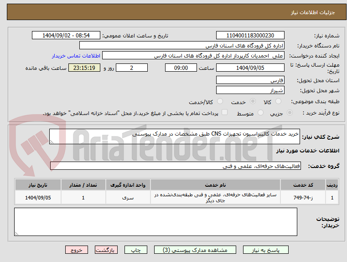Click the service group field
This screenshot has height=262, width=347.
(x=175, y=166)
